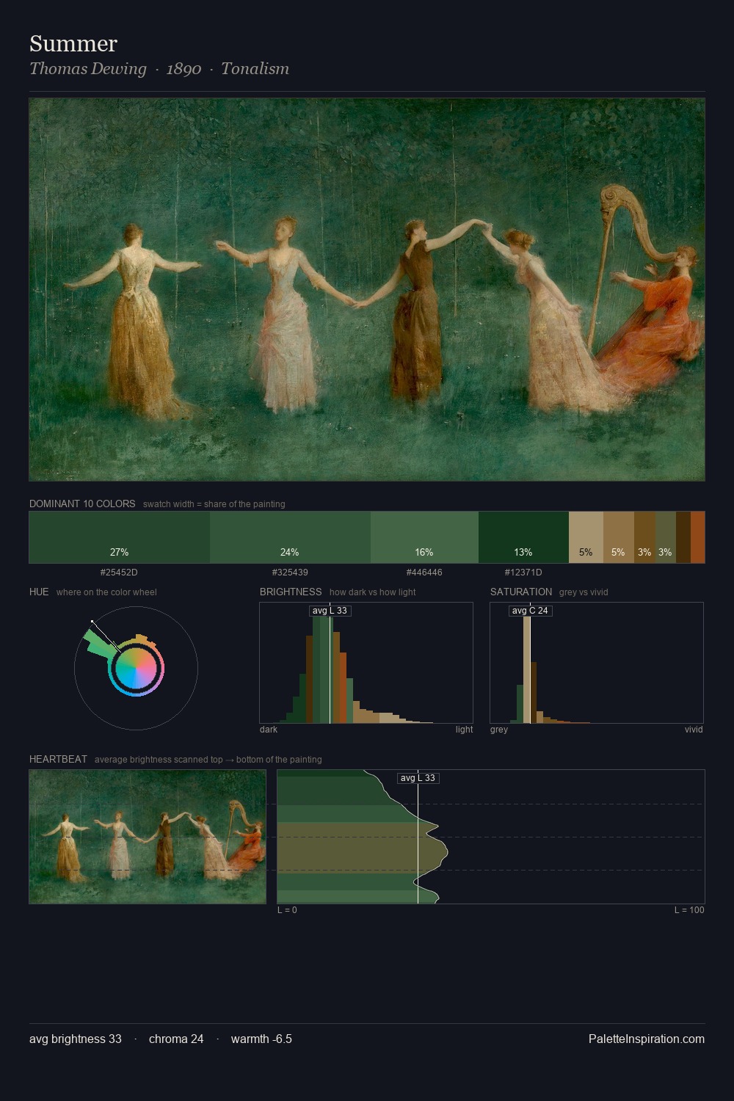734x1101 pixels.
Task: Select the 24% green swatch
Action: click(290, 537)
